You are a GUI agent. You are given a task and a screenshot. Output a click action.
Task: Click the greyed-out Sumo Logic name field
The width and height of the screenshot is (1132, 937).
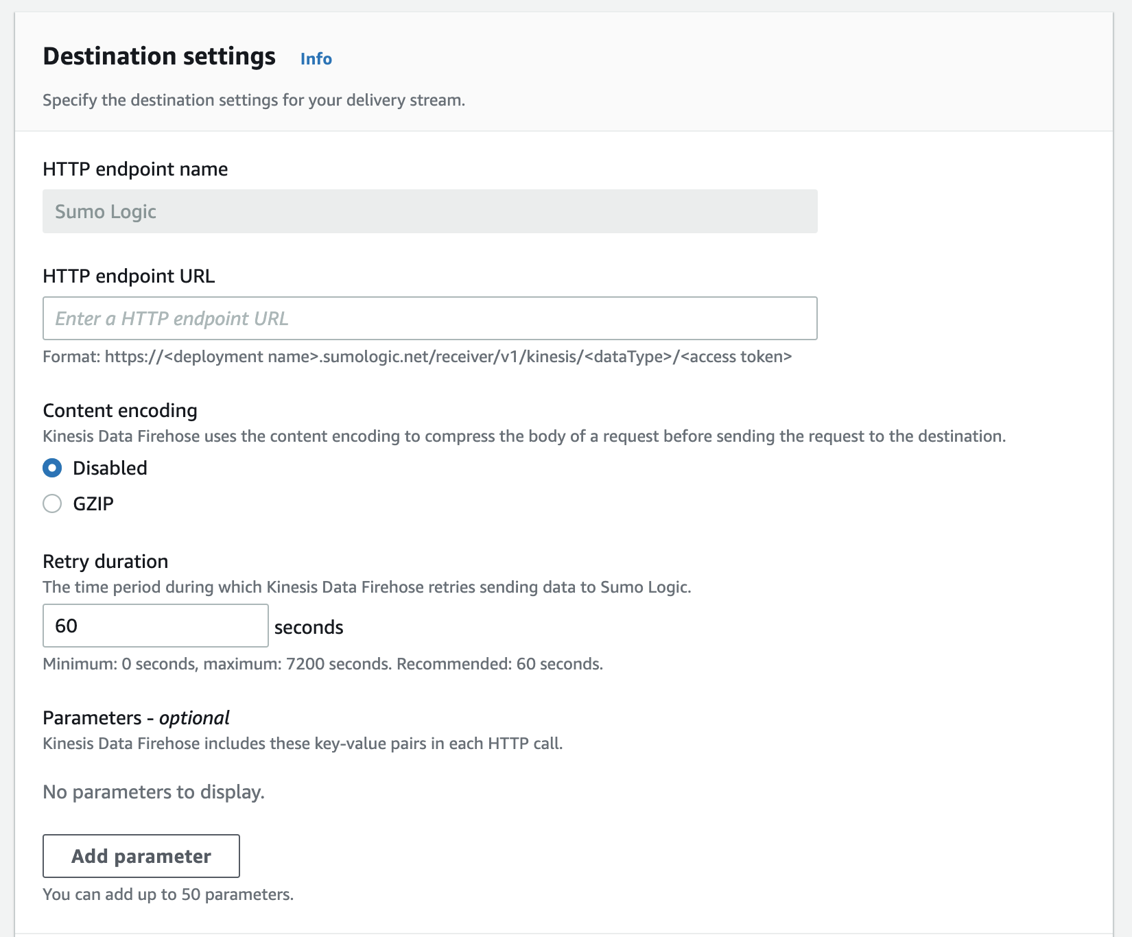[429, 211]
